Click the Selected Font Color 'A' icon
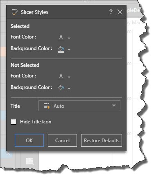The height and width of the screenshot is (182, 156). coord(61,37)
